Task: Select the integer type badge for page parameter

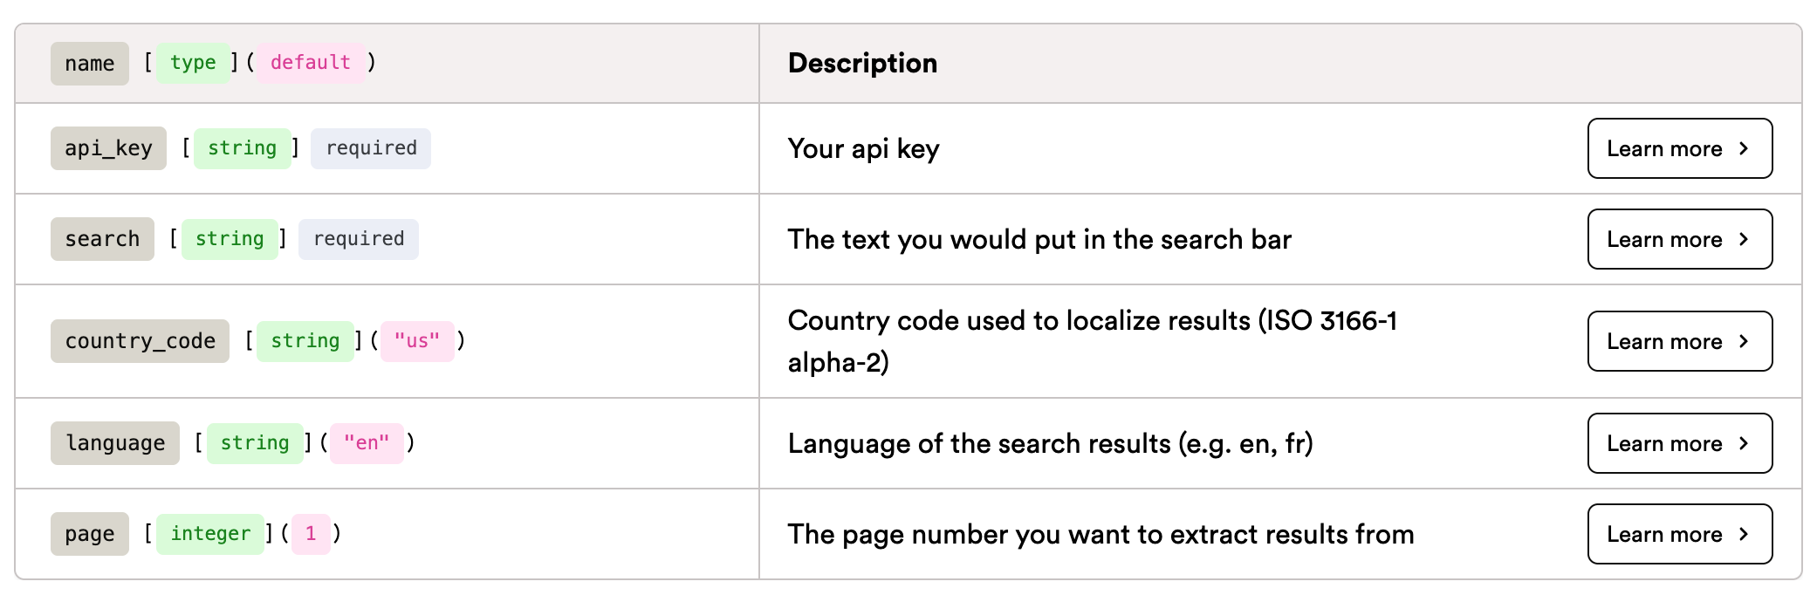Action: click(x=209, y=534)
